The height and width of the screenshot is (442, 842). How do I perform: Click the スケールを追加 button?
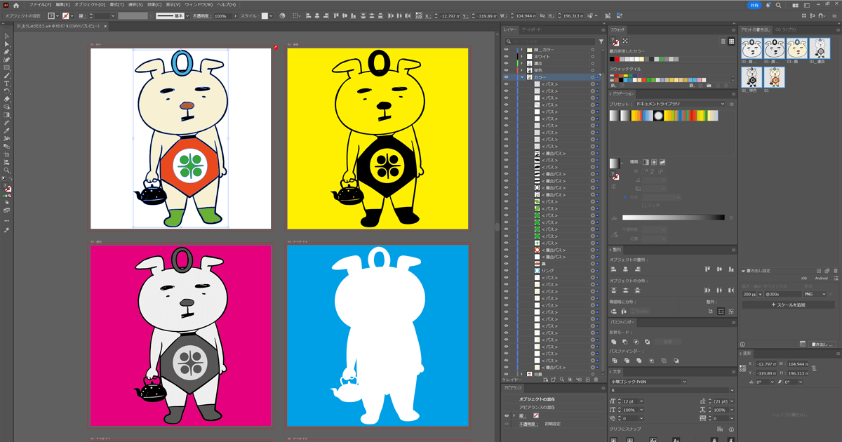788,305
